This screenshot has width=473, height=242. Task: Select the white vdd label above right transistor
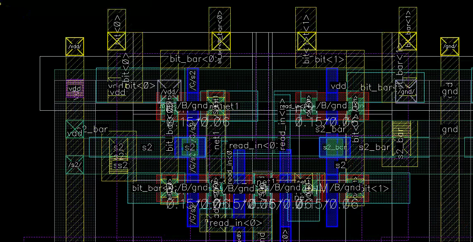tap(338, 86)
